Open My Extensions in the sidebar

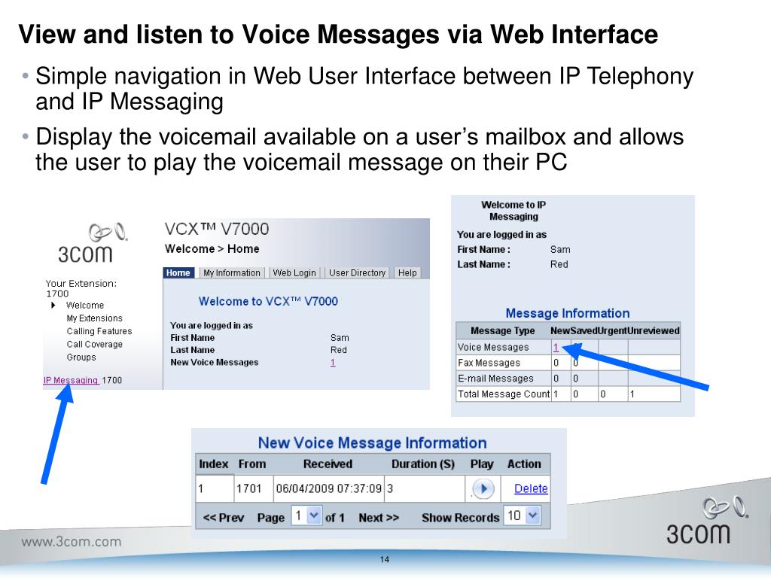(94, 318)
